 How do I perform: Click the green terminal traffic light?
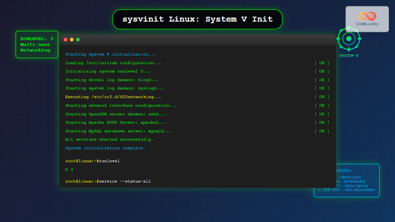[78, 39]
